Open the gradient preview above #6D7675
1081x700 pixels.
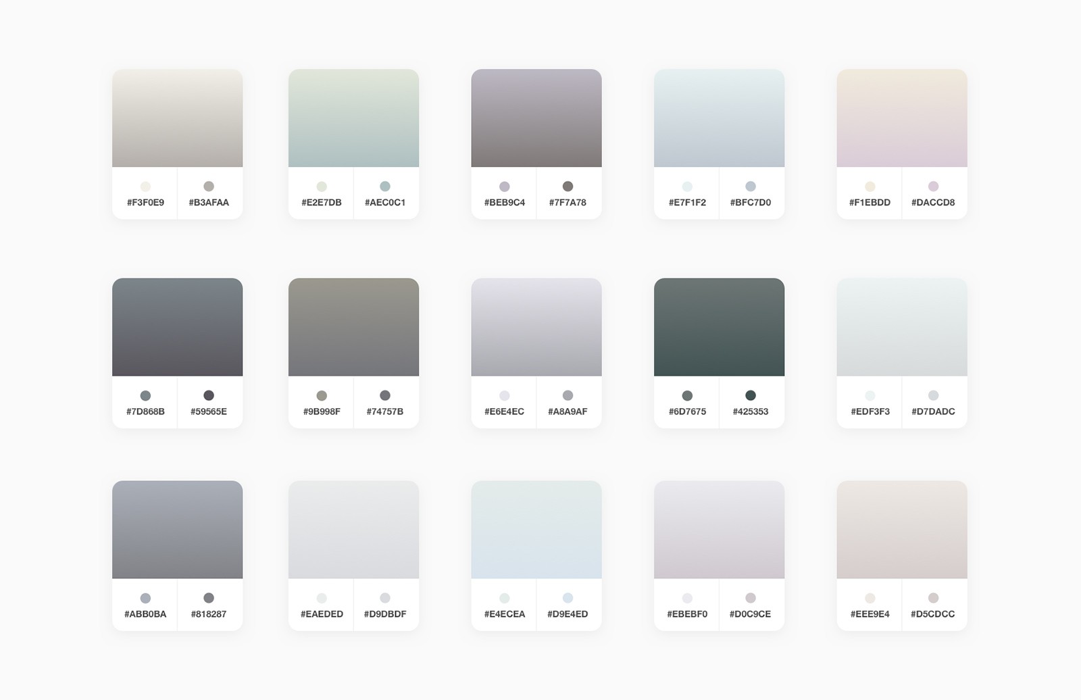pos(719,327)
